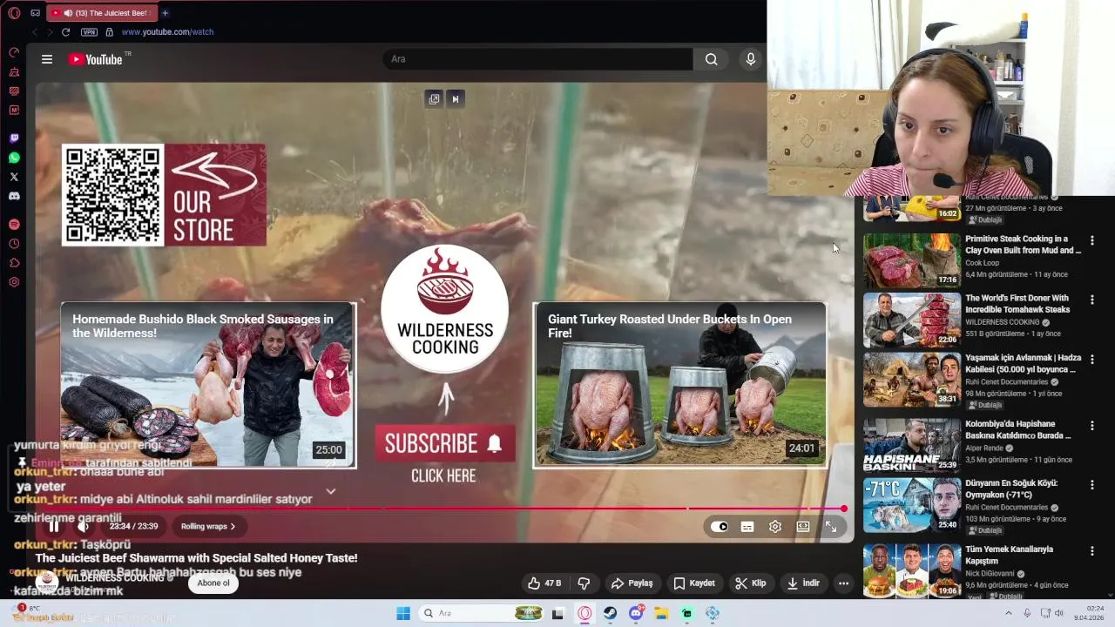Open Extensions cube icon in sidebar
Viewport: 1115px width, 627px height.
click(14, 263)
